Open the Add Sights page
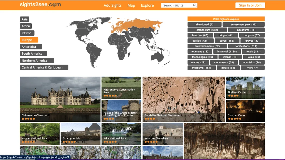The image size is (285, 160). pos(112,6)
